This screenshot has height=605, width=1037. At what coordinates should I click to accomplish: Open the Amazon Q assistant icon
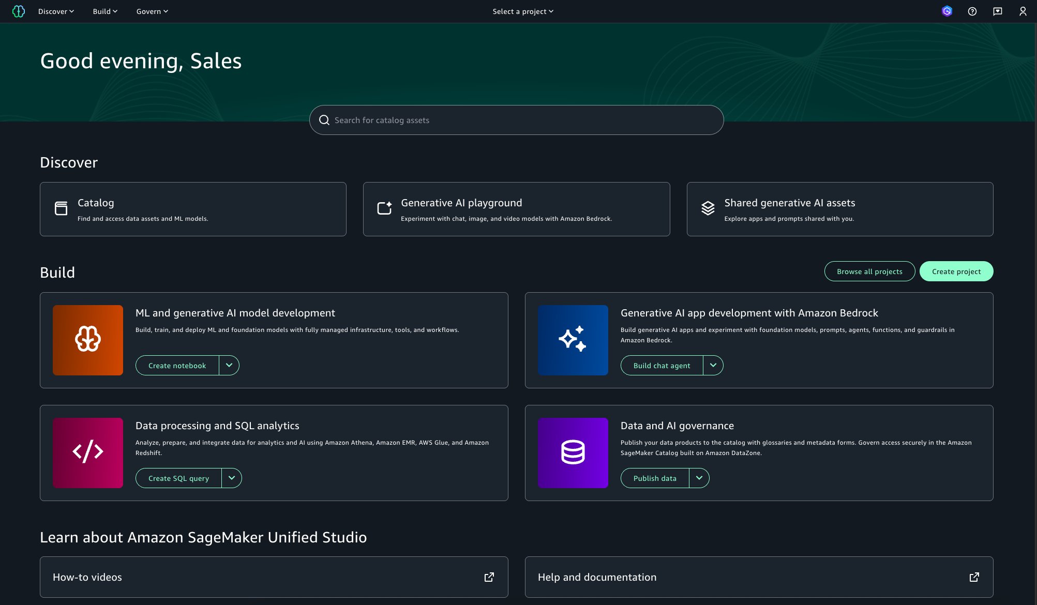click(x=947, y=11)
